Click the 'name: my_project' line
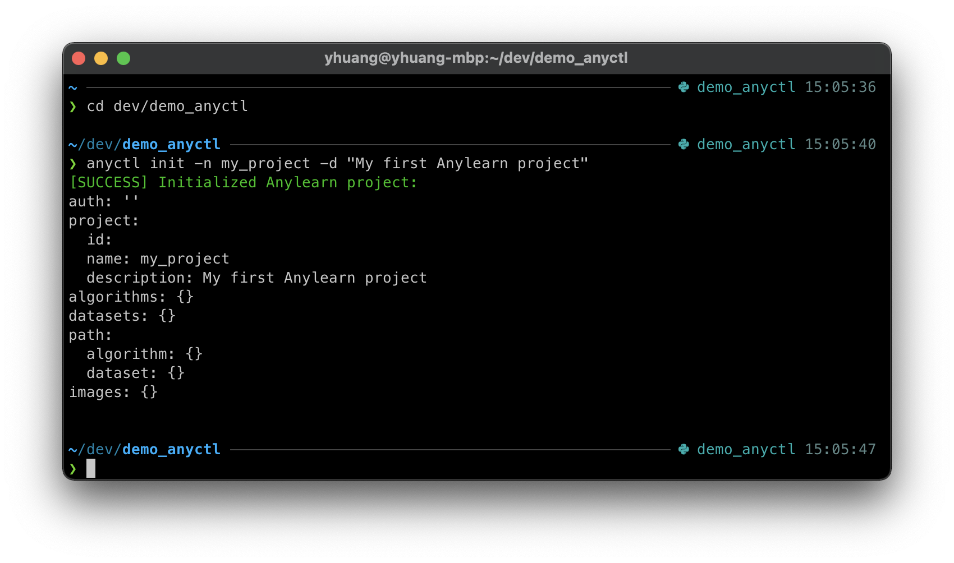This screenshot has width=954, height=563. 158,259
